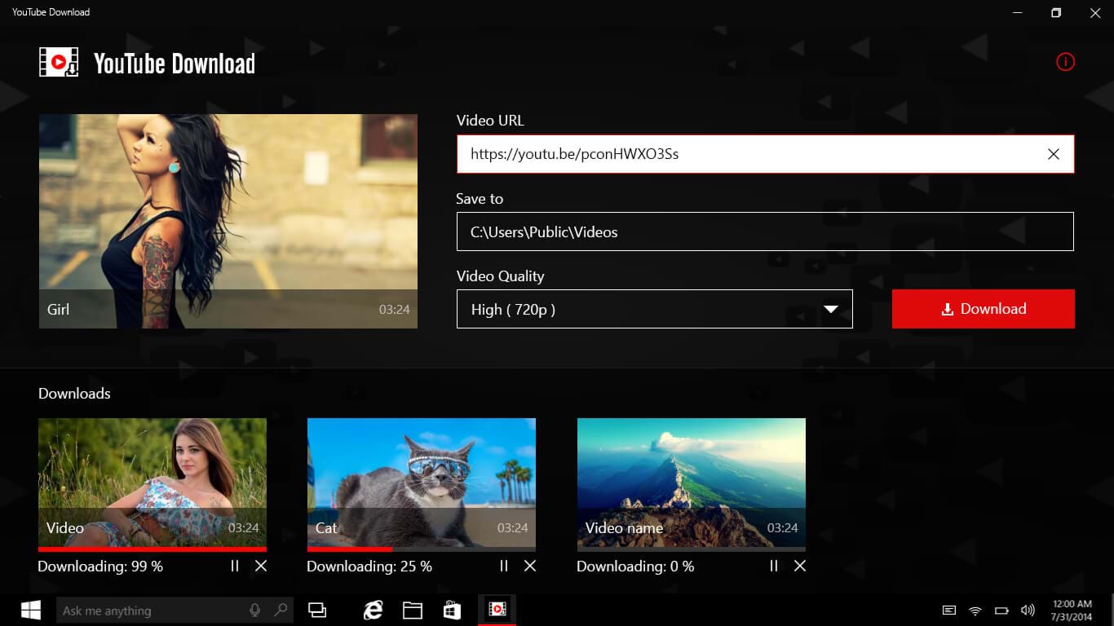1114x626 pixels.
Task: Pause the download at 0 %
Action: [x=774, y=566]
